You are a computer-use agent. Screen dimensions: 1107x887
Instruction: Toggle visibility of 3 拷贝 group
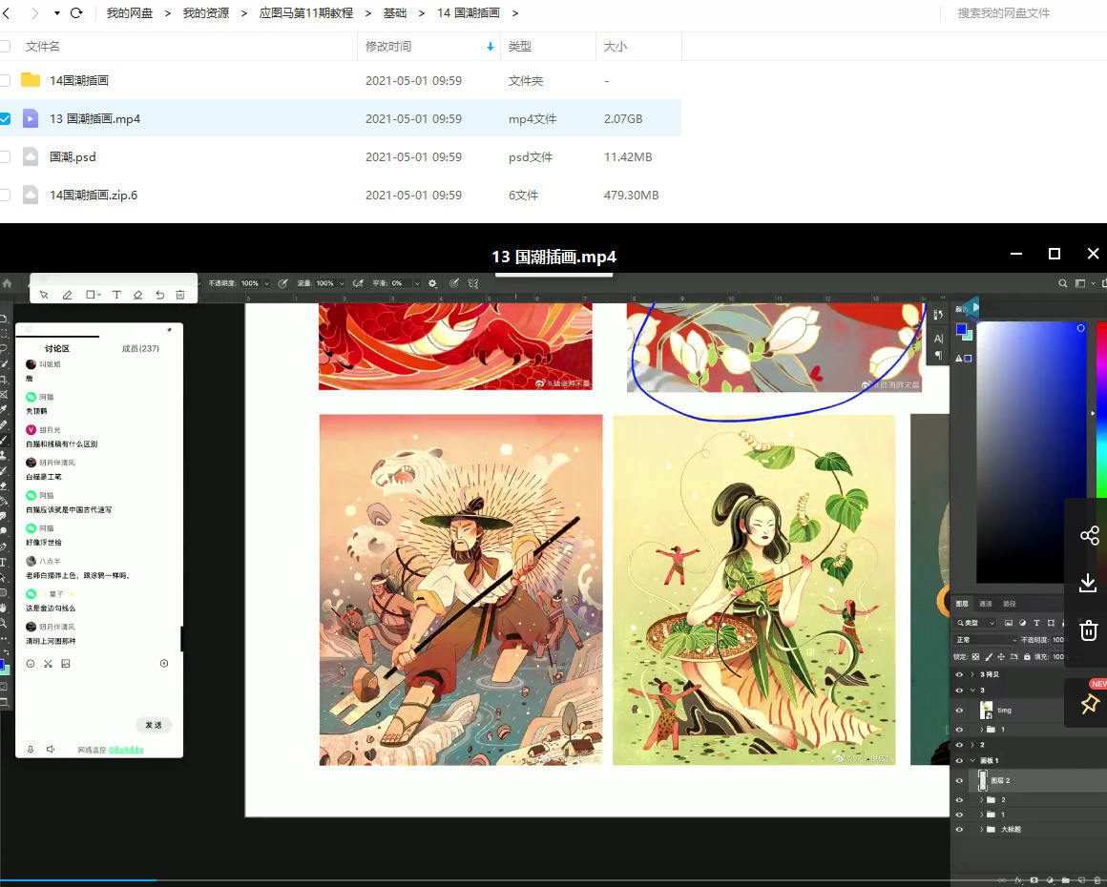coord(959,674)
